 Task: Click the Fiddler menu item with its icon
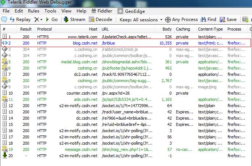click(102, 11)
